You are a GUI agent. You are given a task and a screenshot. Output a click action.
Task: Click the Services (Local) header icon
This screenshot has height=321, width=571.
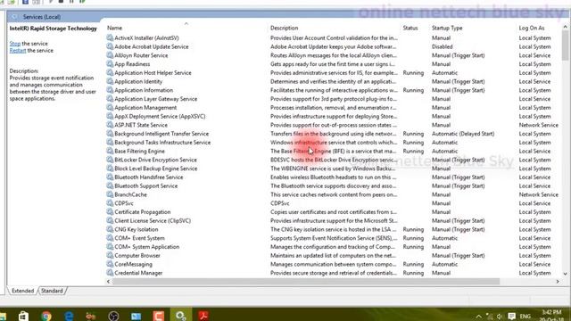[x=14, y=17]
